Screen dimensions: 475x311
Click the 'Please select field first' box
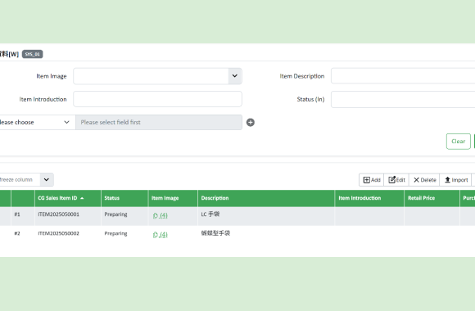click(159, 122)
